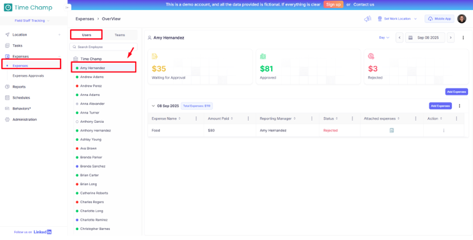Click the Sign up button in banner
Viewport: 473px width, 240px height.
click(333, 4)
